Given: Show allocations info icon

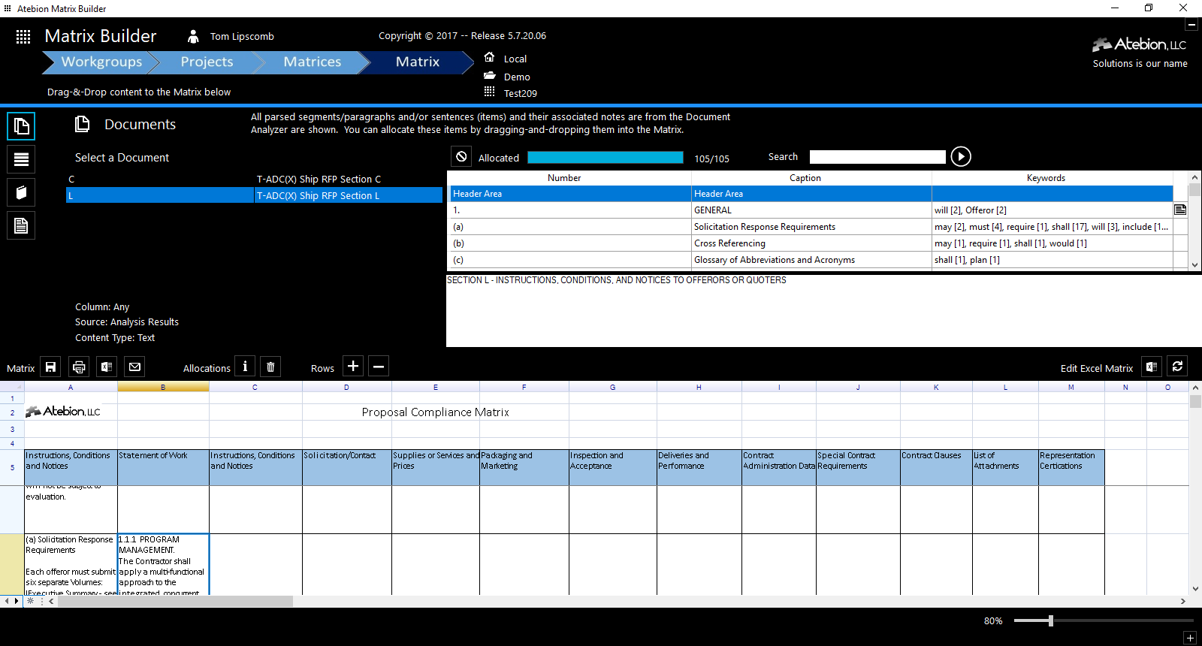Looking at the screenshot, I should (245, 367).
